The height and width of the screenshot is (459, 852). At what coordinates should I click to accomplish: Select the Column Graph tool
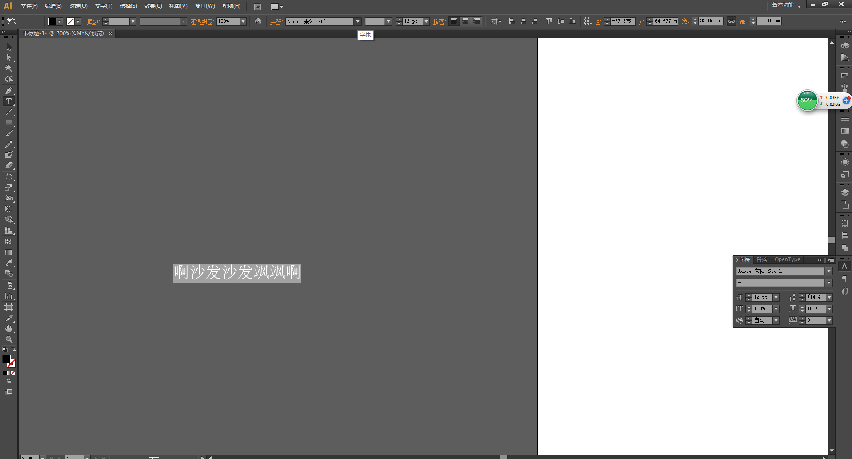click(9, 296)
